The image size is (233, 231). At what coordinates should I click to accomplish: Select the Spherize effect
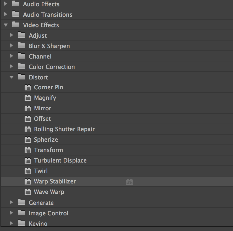point(46,140)
